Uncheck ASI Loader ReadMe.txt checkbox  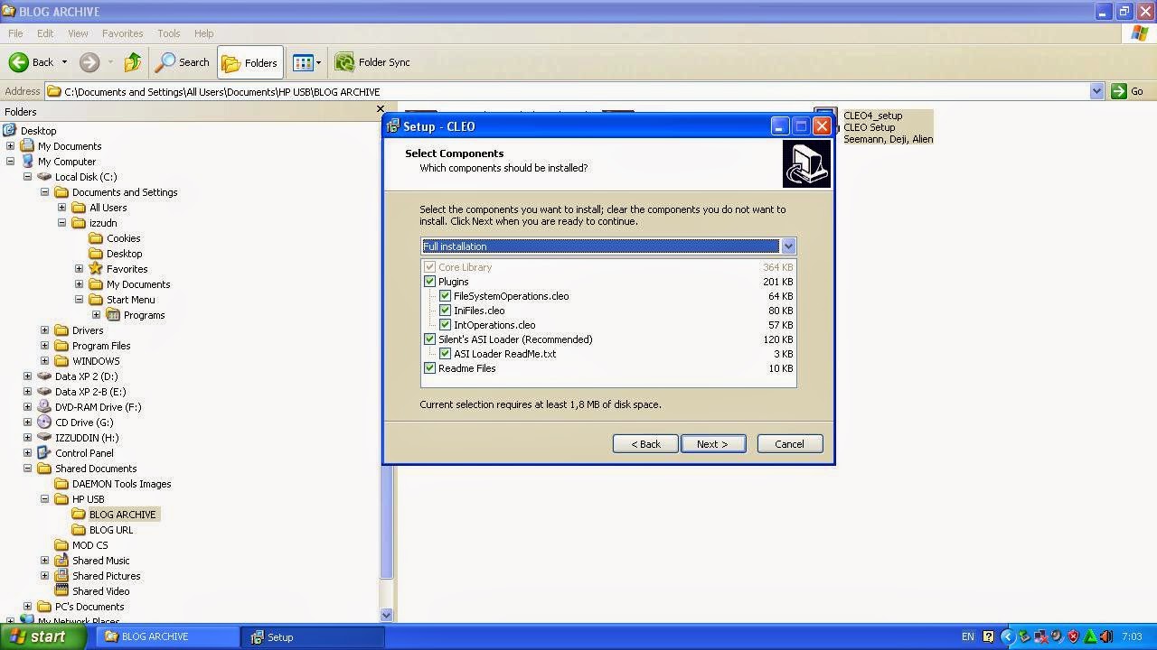pos(445,354)
